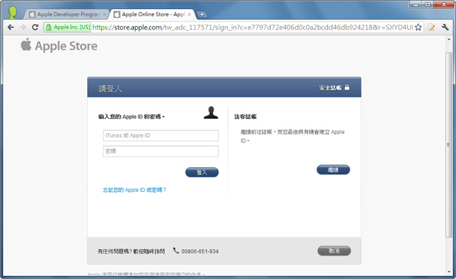The width and height of the screenshot is (456, 279).
Task: Focus the iTunes or Apple ID field
Action: click(x=160, y=135)
